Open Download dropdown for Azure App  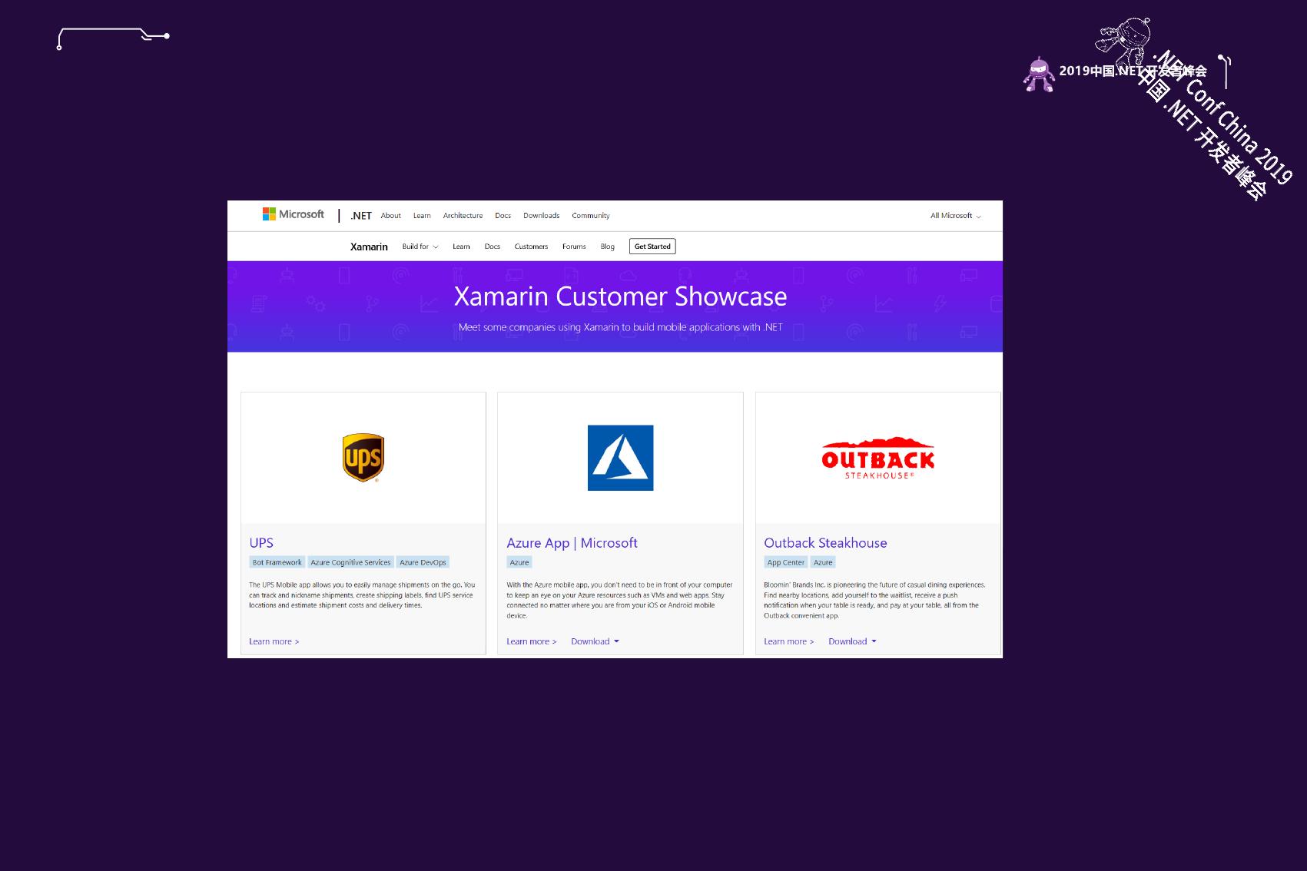coord(595,641)
